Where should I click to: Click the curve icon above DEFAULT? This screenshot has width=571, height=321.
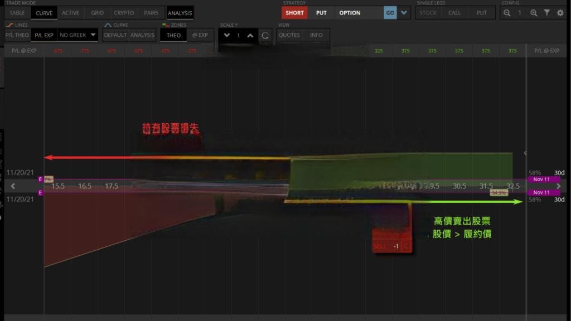108,25
